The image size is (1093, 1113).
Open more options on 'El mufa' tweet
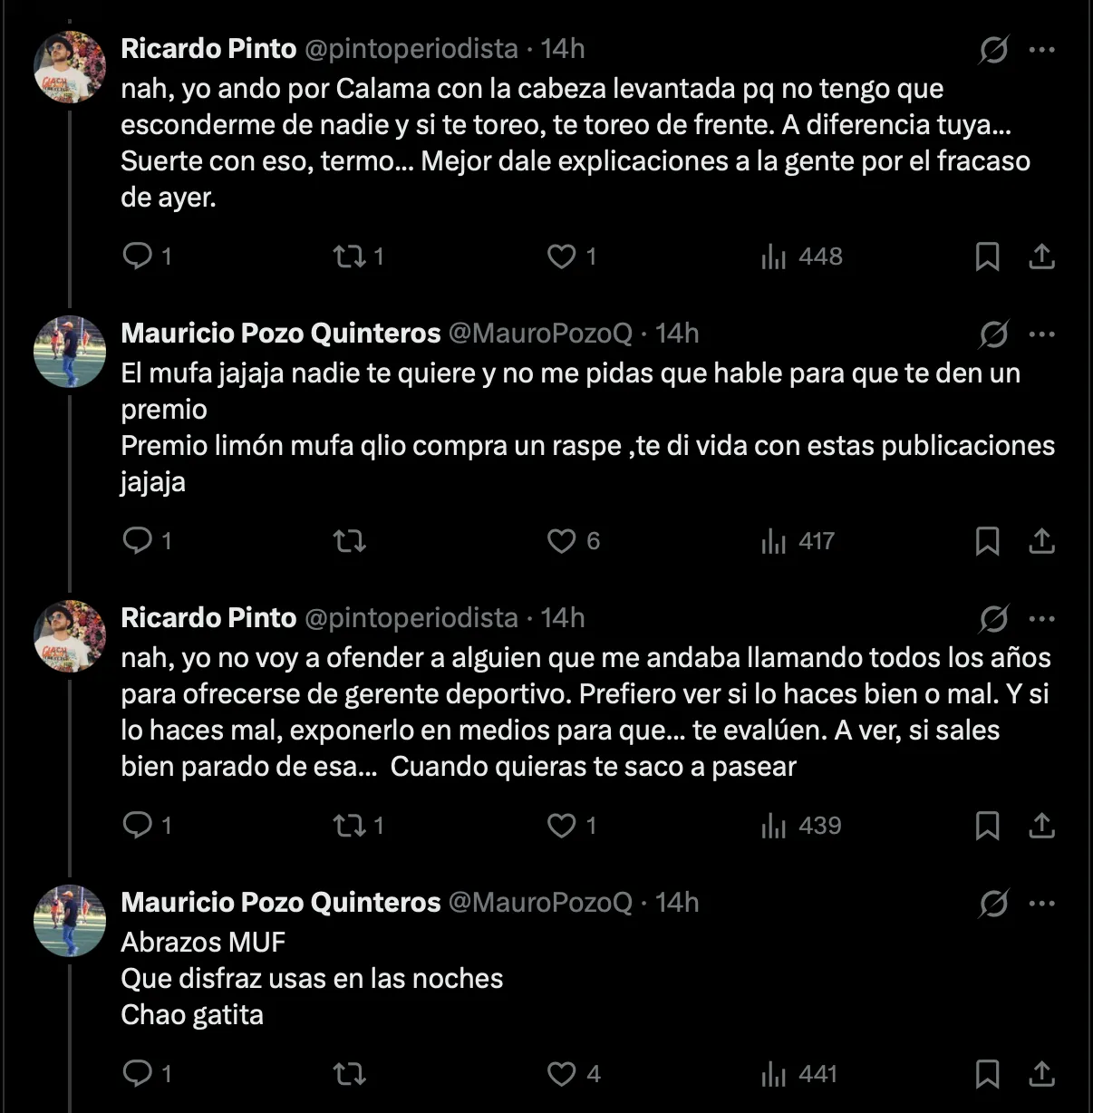point(1042,334)
